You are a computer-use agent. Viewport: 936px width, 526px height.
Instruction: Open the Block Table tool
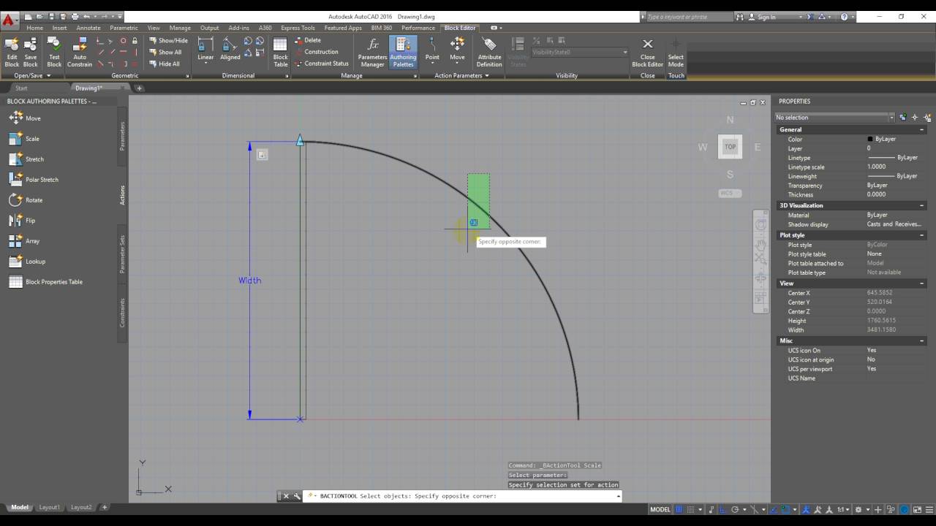pyautogui.click(x=281, y=52)
